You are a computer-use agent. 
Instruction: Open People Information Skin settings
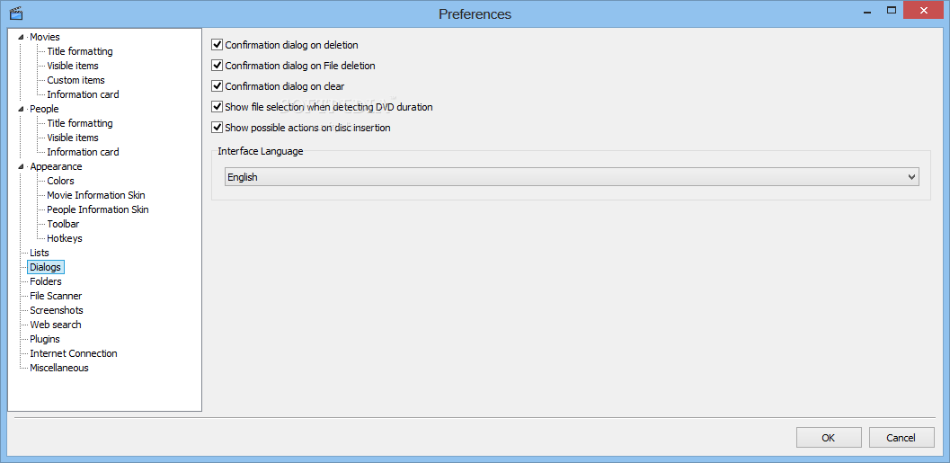(98, 209)
